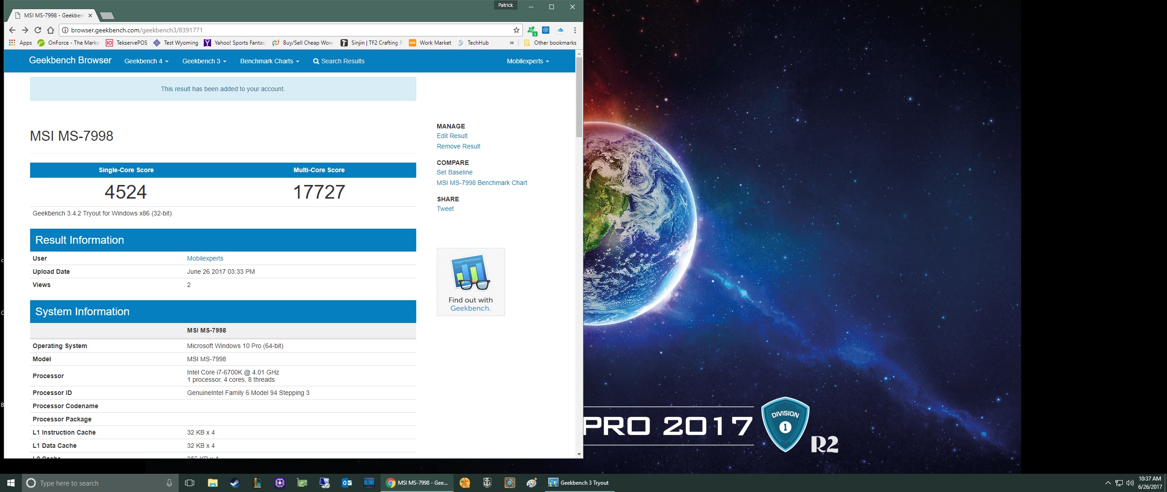Go back using browser back arrow
1167x492 pixels.
tap(12, 30)
